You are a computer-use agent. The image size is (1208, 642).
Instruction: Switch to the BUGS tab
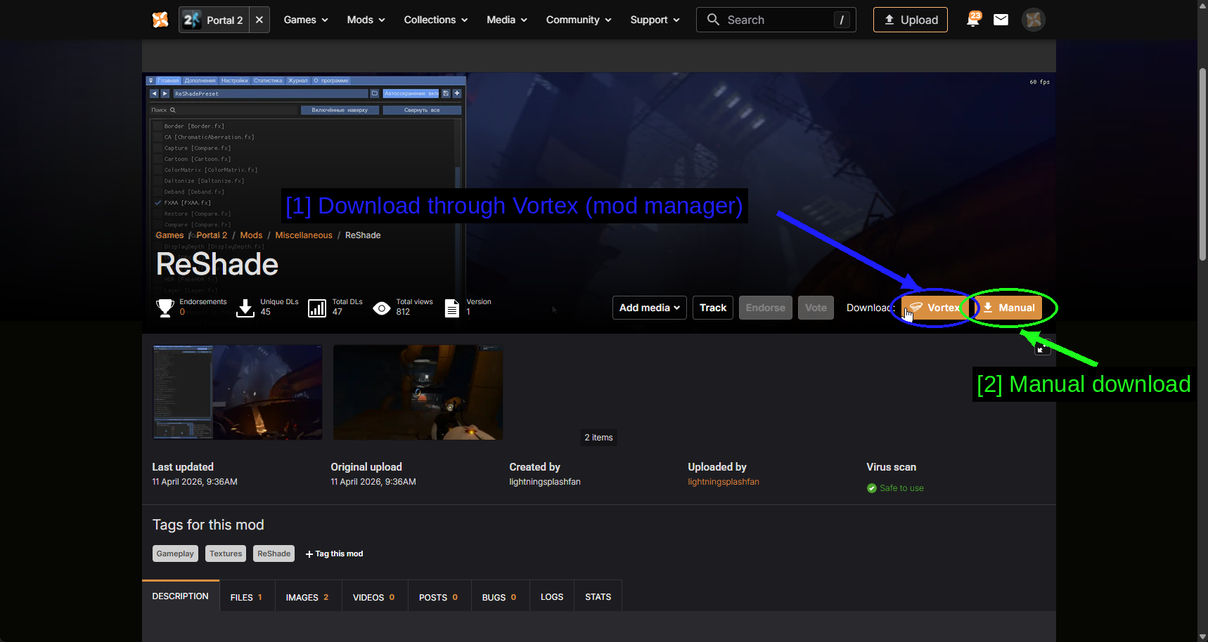[500, 597]
